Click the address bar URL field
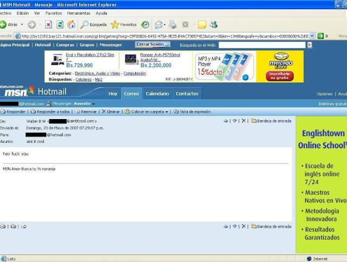The image size is (347, 262). pyautogui.click(x=165, y=36)
